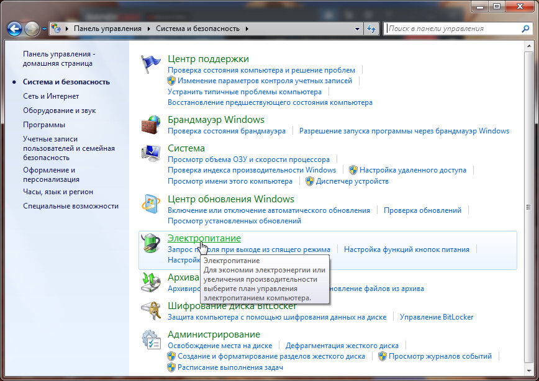Viewport: 539px width, 381px height.
Task: Expand the arrow before Панель управления breadcrumb
Action: (66, 29)
